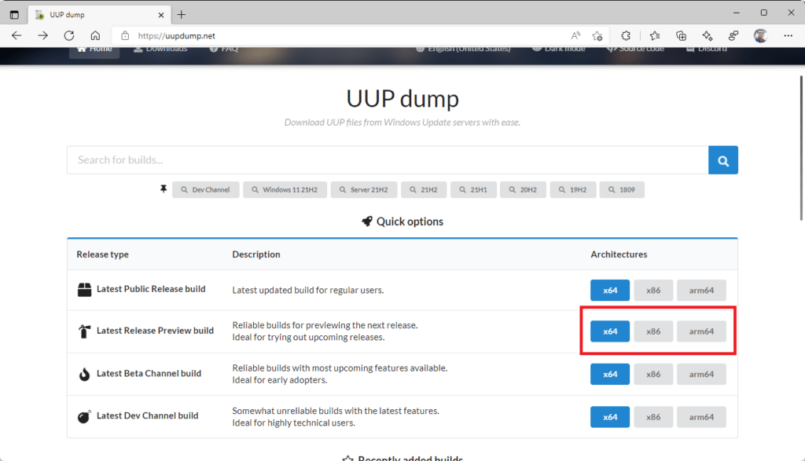The image size is (805, 461).
Task: Open the Collections icon in toolbar
Action: [x=681, y=35]
